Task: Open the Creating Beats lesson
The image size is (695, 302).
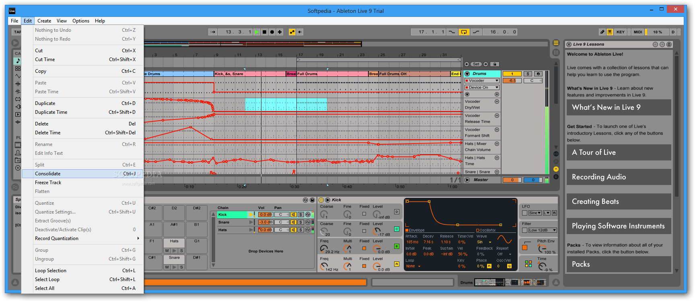Action: point(619,201)
